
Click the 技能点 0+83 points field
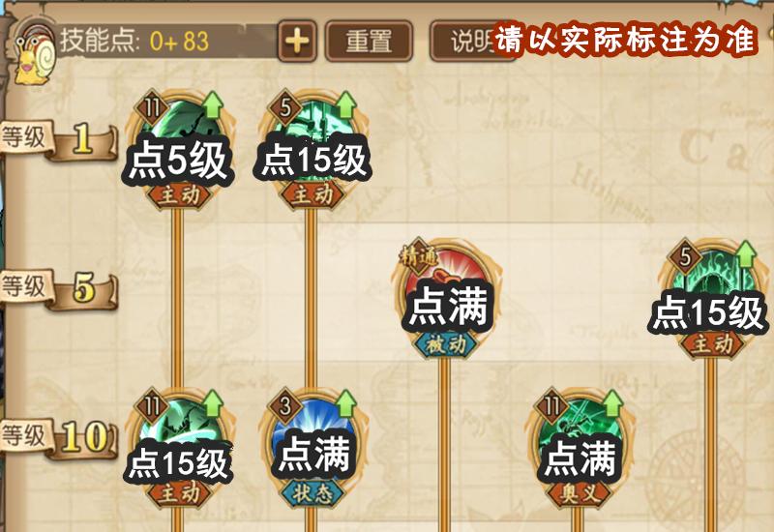coord(165,41)
